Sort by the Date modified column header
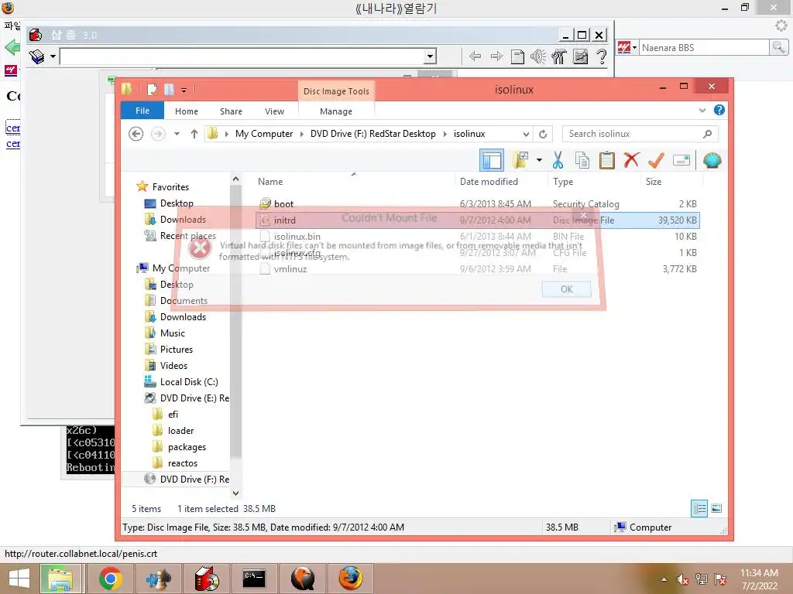Screen dimensions: 793x594 [489, 181]
